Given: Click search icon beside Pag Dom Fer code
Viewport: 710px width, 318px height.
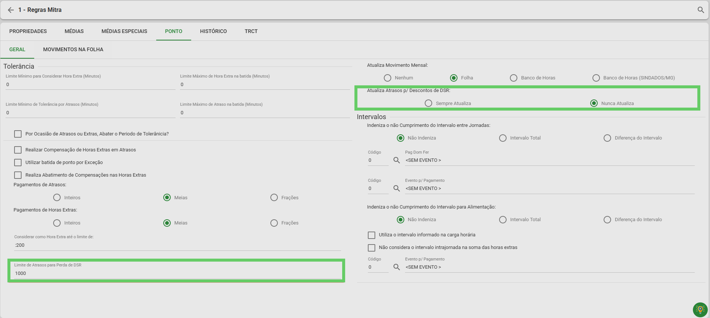Looking at the screenshot, I should pyautogui.click(x=396, y=160).
